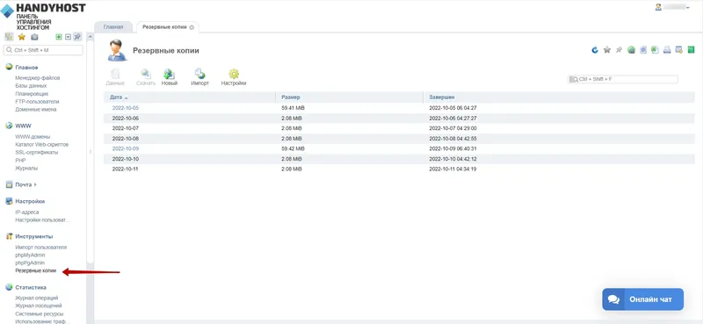This screenshot has height=324, width=703.
Task: Sort table by Завершен column
Action: click(x=559, y=97)
